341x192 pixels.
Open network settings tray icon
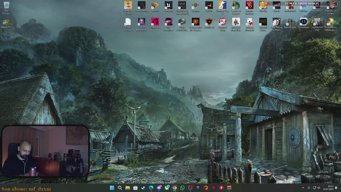click(x=314, y=188)
